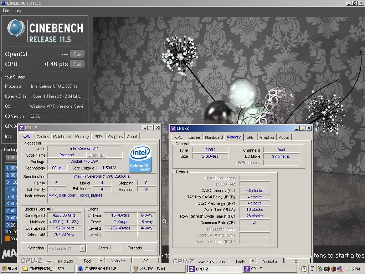Viewport: 365px width, 274px height.
Task: Click the Processor field Intel Celeron CPU 2.93GHz
Action: pos(56,86)
